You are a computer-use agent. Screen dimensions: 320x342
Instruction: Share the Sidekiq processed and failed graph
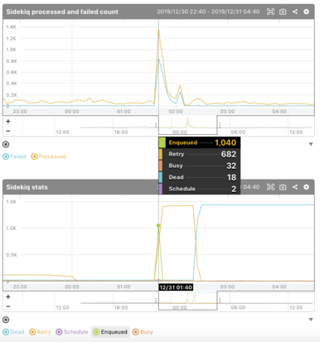coord(295,12)
